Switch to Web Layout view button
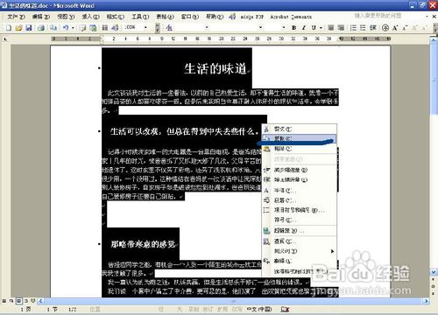438x315 pixels. tap(11, 300)
